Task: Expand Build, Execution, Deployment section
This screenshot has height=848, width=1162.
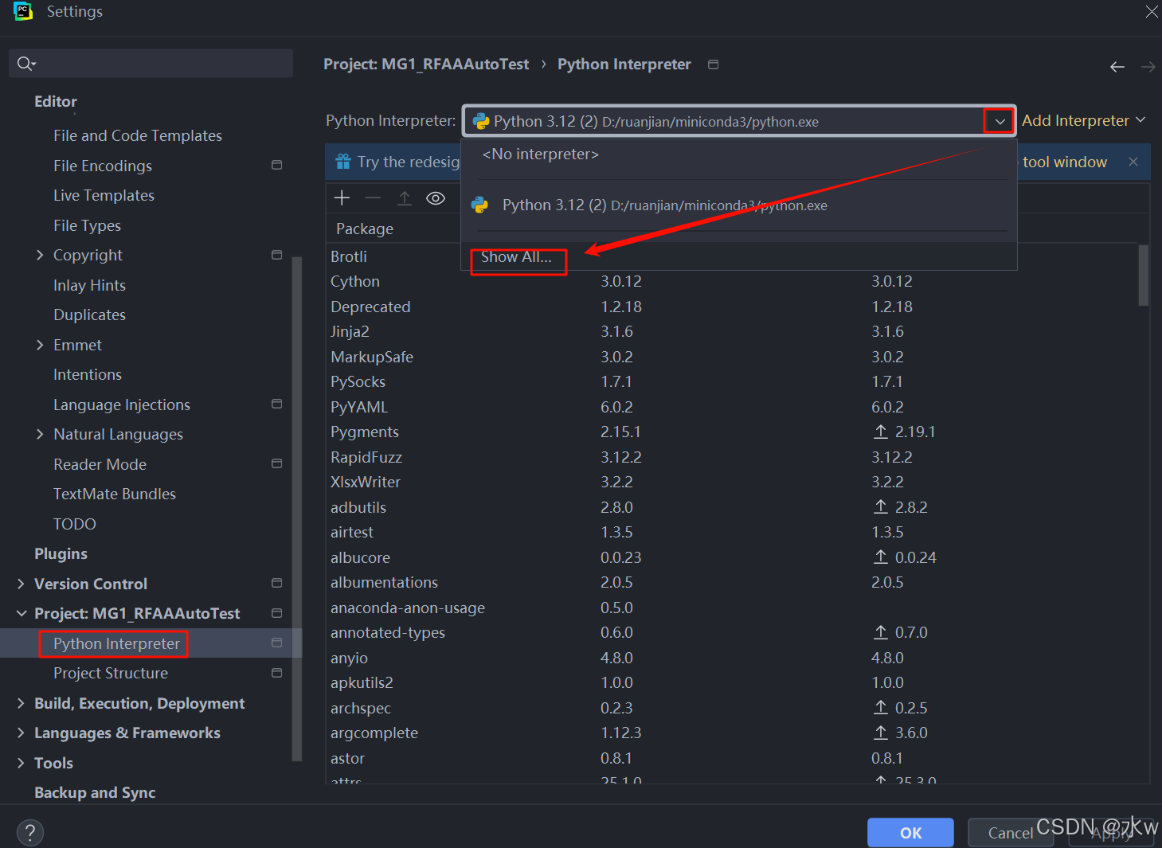Action: click(x=21, y=703)
